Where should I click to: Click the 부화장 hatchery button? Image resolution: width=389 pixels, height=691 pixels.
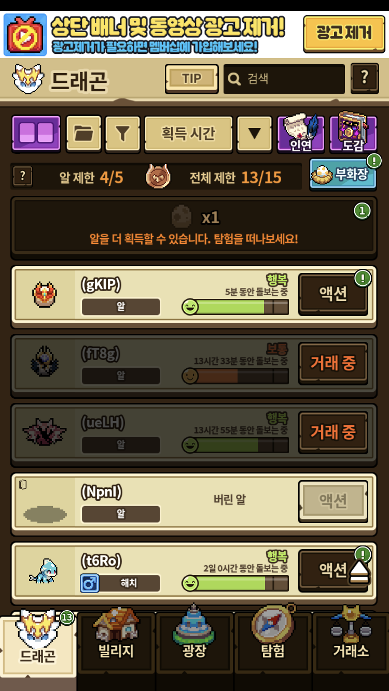(343, 174)
